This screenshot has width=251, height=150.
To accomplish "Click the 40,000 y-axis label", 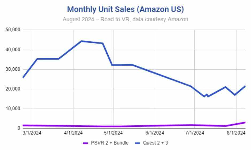I will (x=13, y=49).
